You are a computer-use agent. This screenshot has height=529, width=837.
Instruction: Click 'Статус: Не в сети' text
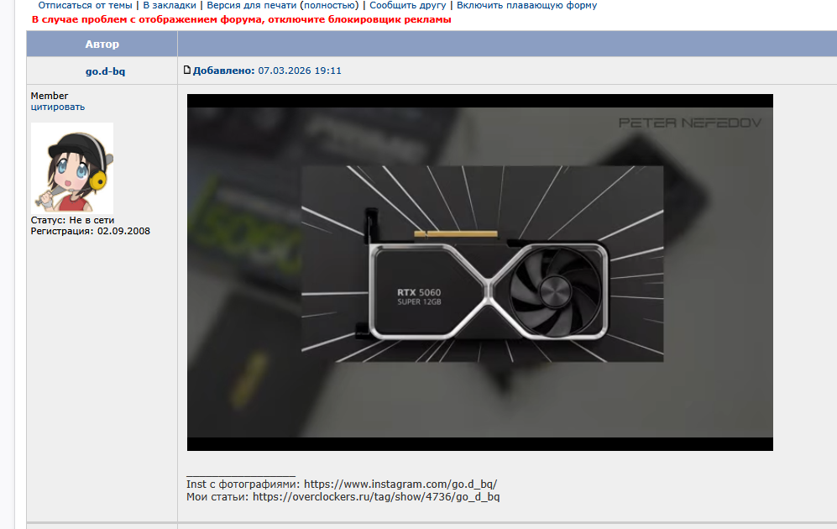click(x=72, y=220)
